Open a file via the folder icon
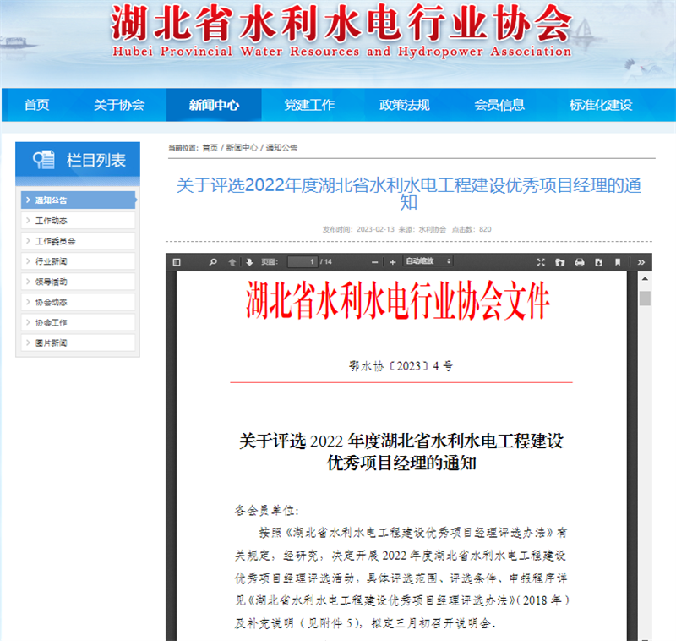The width and height of the screenshot is (676, 641). 559,262
